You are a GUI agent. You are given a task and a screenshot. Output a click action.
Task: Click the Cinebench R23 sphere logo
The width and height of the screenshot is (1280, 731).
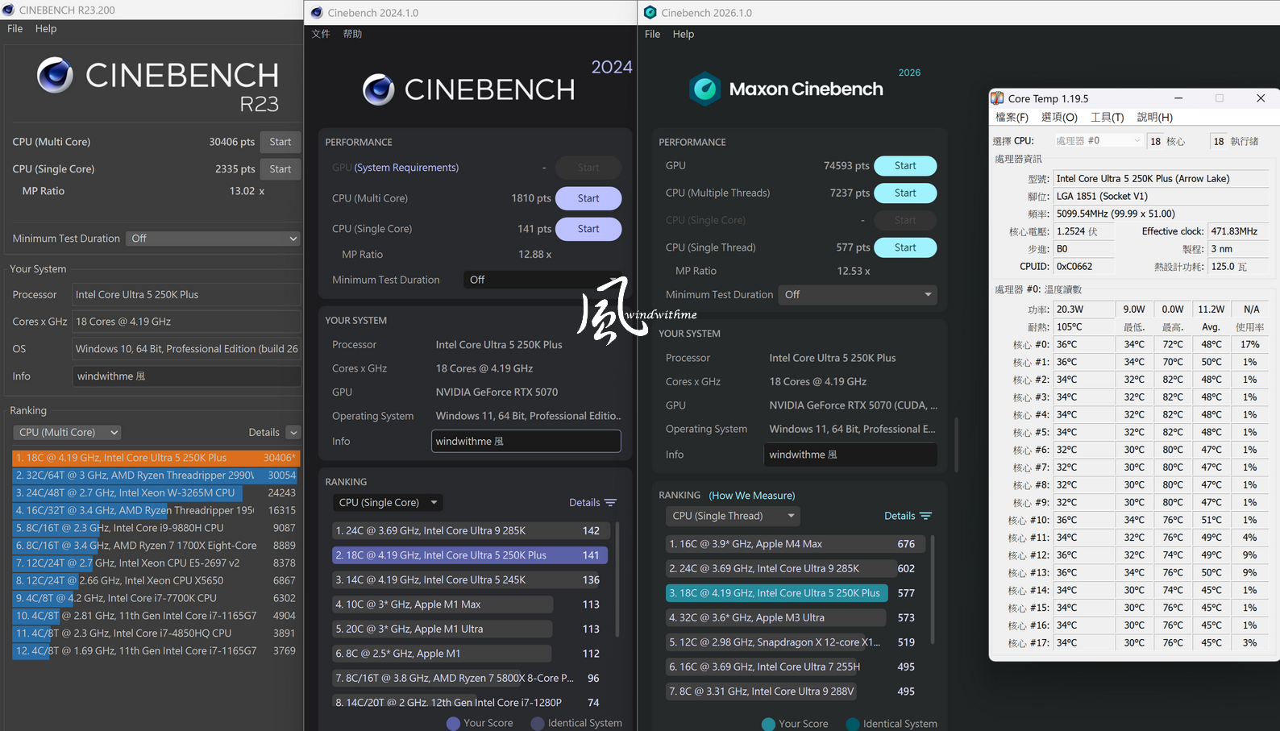pos(55,76)
